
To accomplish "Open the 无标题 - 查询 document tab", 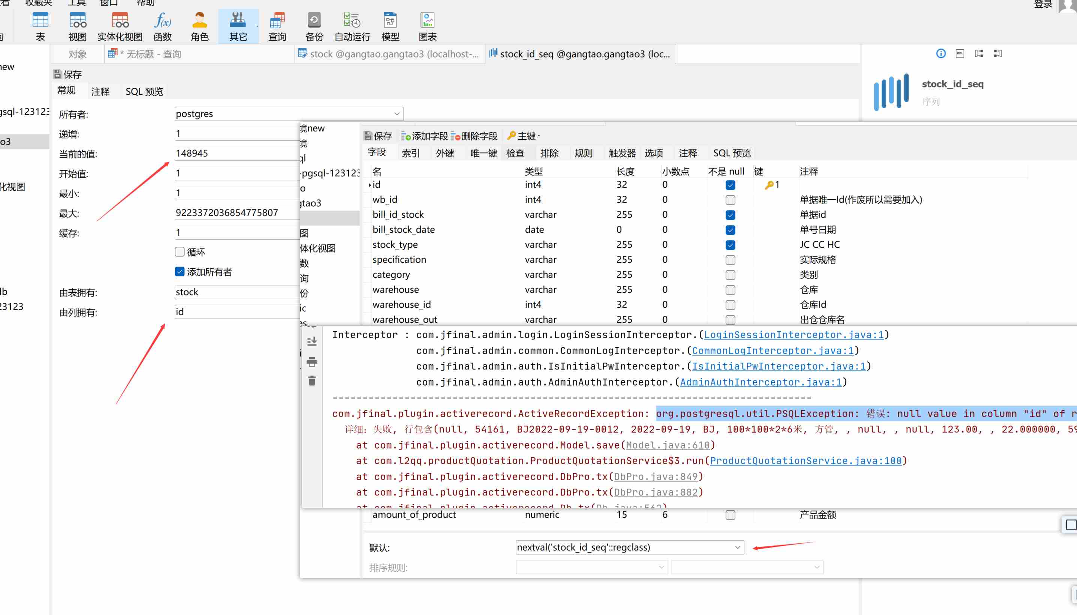I will pyautogui.click(x=199, y=54).
